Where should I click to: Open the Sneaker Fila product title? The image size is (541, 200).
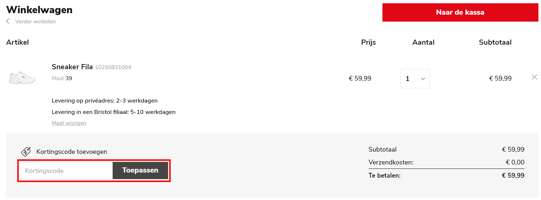coord(72,67)
